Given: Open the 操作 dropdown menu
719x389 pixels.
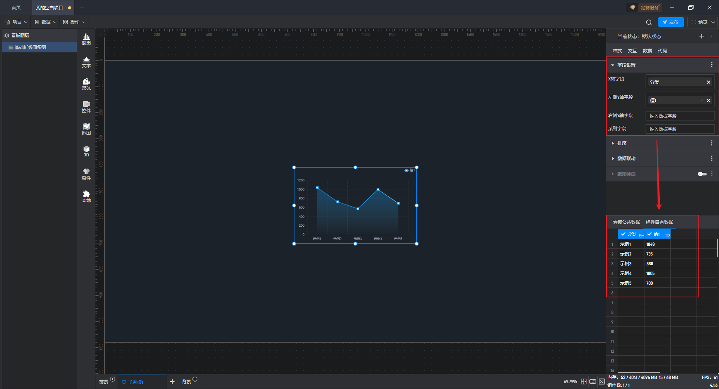Looking at the screenshot, I should point(74,22).
